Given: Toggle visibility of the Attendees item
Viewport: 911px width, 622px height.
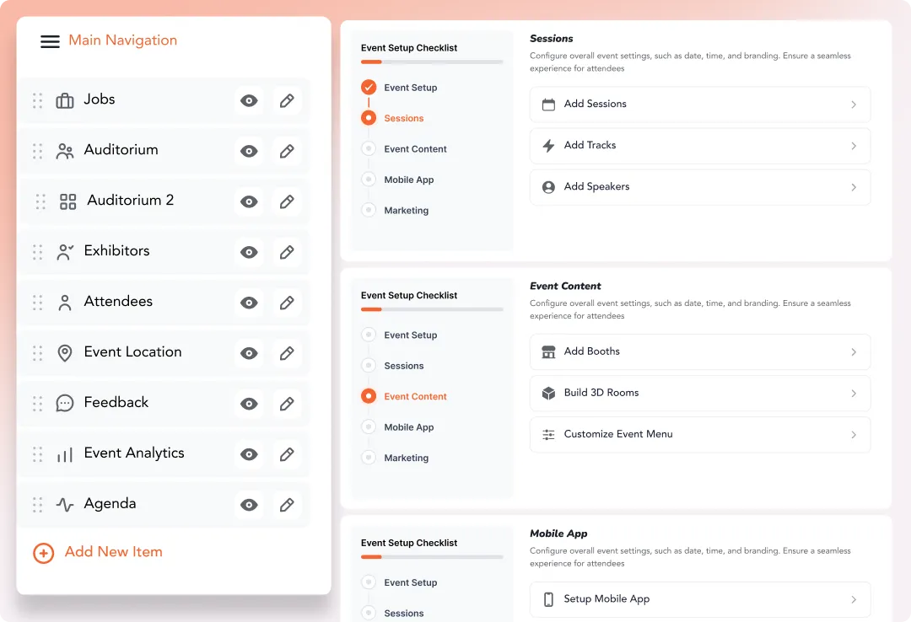Looking at the screenshot, I should [249, 303].
